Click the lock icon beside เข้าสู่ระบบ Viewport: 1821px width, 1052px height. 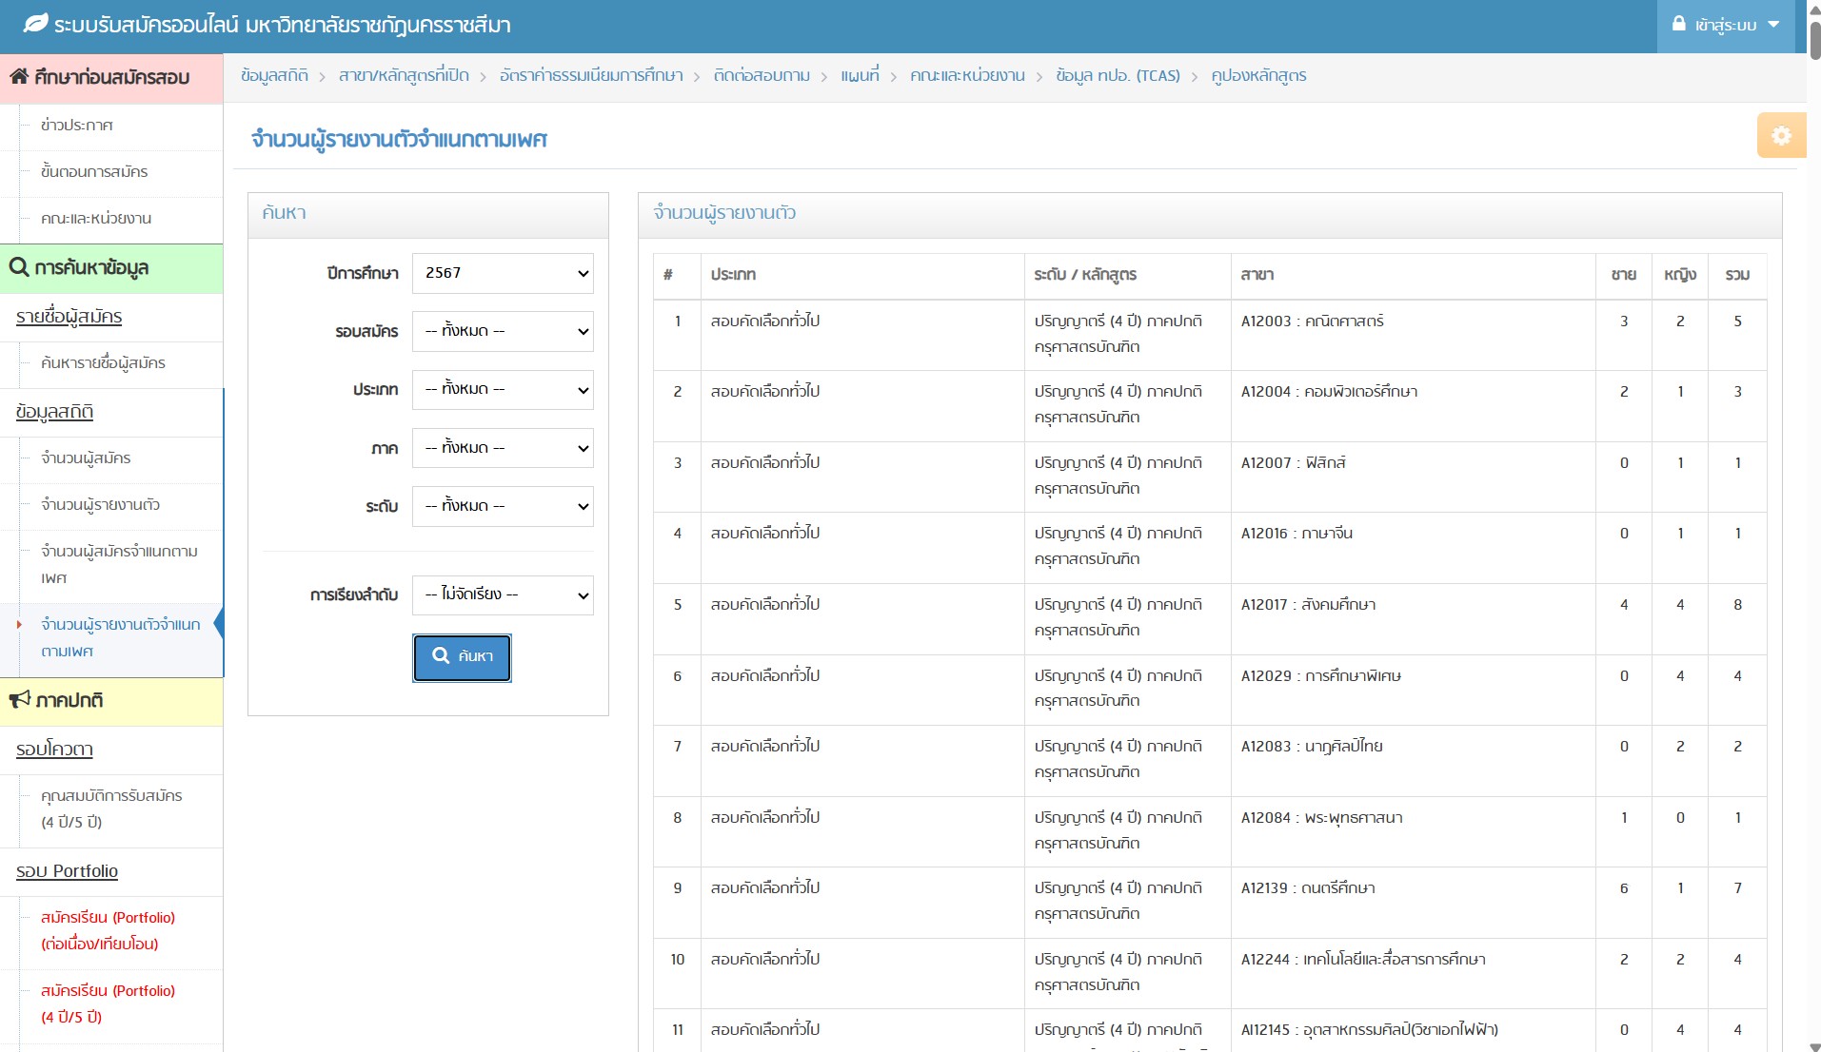[1678, 24]
